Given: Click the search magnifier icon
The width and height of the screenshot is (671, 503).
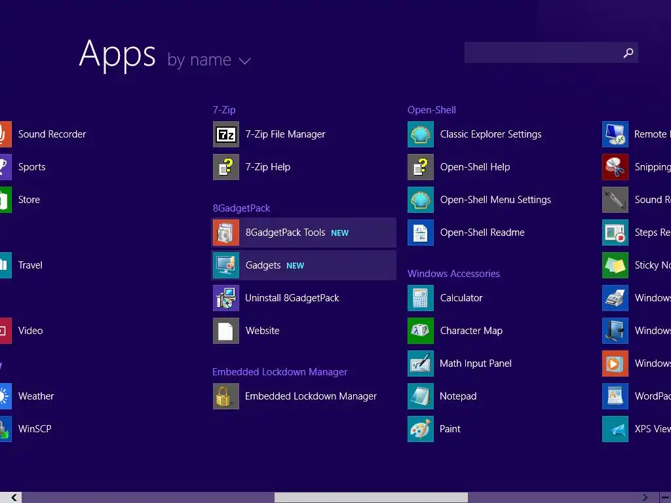Looking at the screenshot, I should click(x=628, y=52).
